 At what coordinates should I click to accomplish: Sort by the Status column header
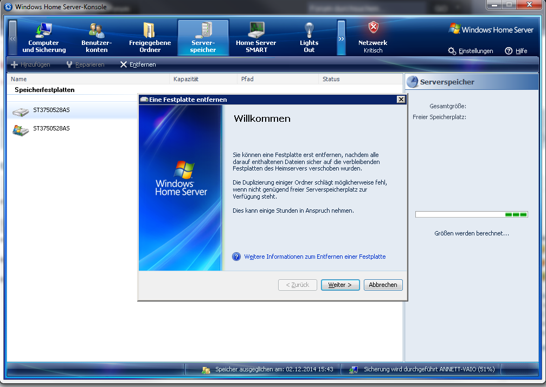point(361,79)
